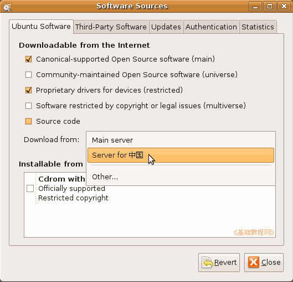Toggle the Source code checkbox
Screen dimensions: 293x282
[x=28, y=122]
